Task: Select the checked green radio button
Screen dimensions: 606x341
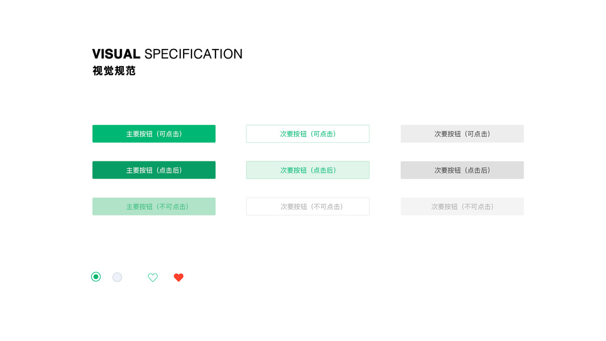Action: (96, 277)
